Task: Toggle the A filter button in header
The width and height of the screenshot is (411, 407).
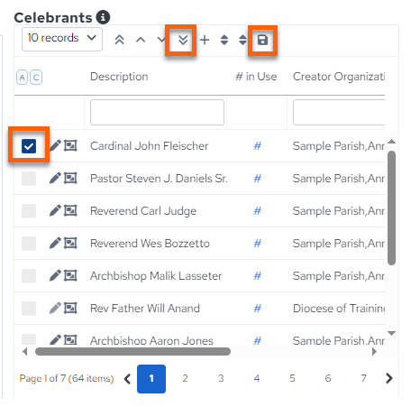Action: (22, 78)
